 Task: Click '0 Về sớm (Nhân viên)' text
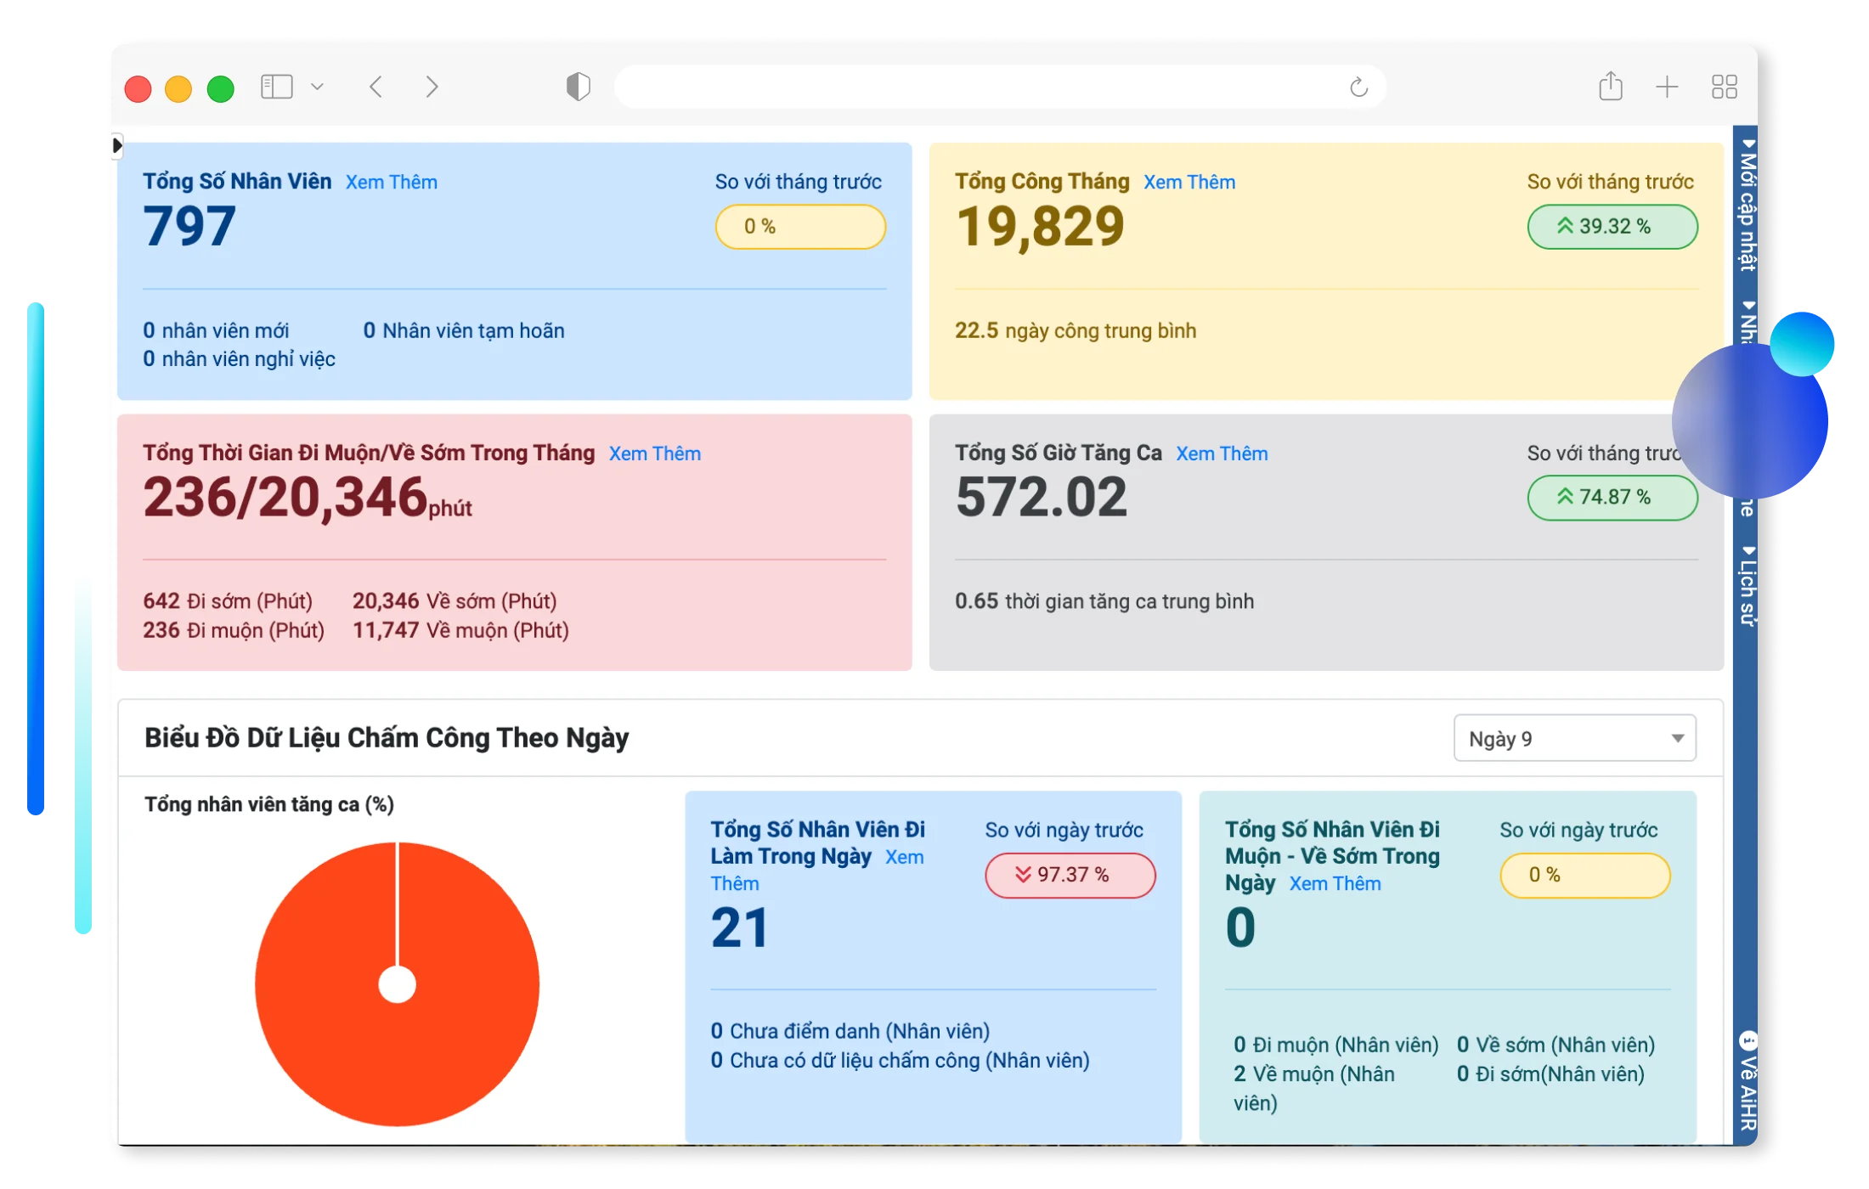coord(1556,1045)
